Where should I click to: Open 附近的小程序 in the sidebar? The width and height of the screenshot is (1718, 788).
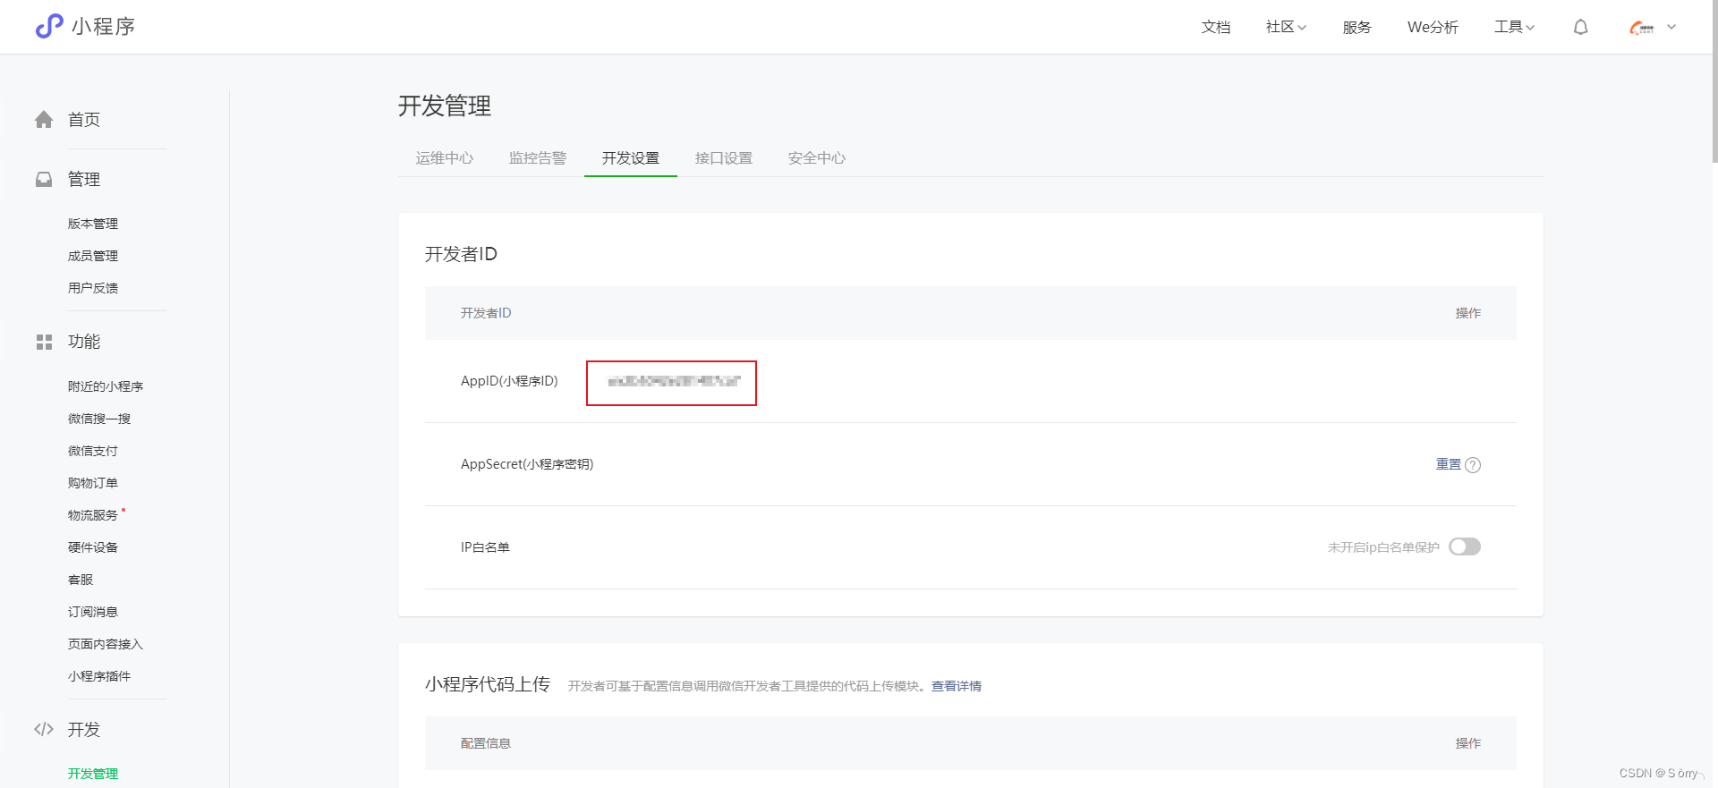[x=106, y=386]
